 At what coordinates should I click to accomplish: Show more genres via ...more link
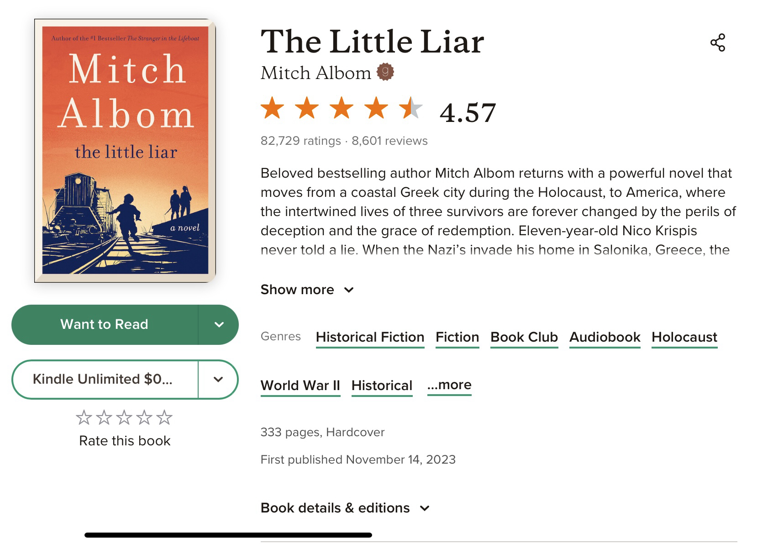tap(449, 385)
